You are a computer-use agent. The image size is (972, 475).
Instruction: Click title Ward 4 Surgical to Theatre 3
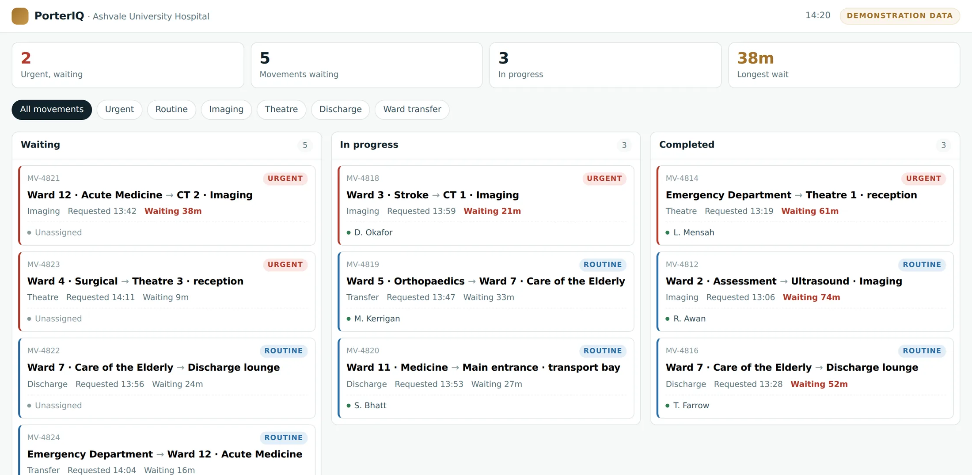[x=135, y=281]
